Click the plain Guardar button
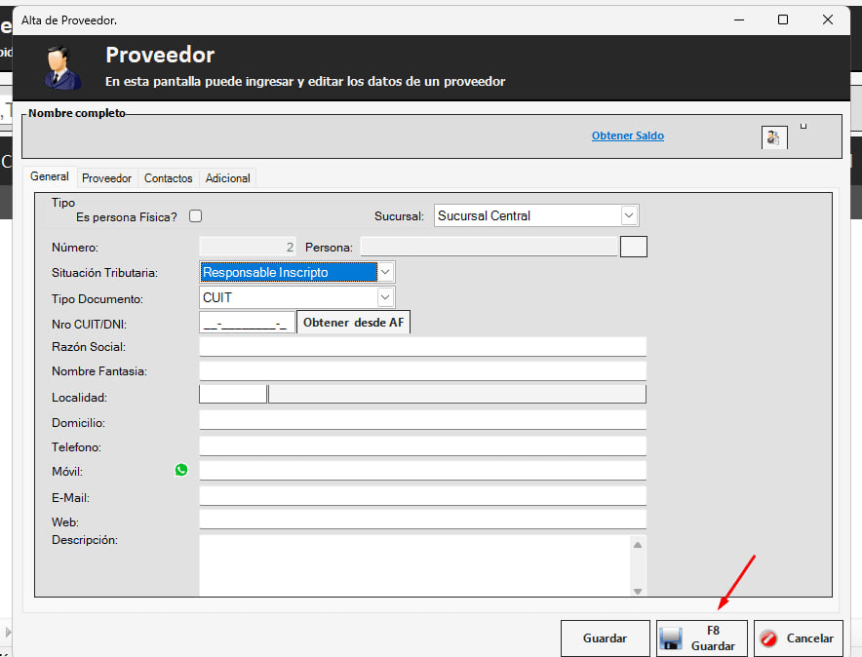 (x=605, y=638)
